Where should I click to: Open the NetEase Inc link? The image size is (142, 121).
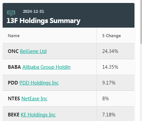tap(34, 99)
